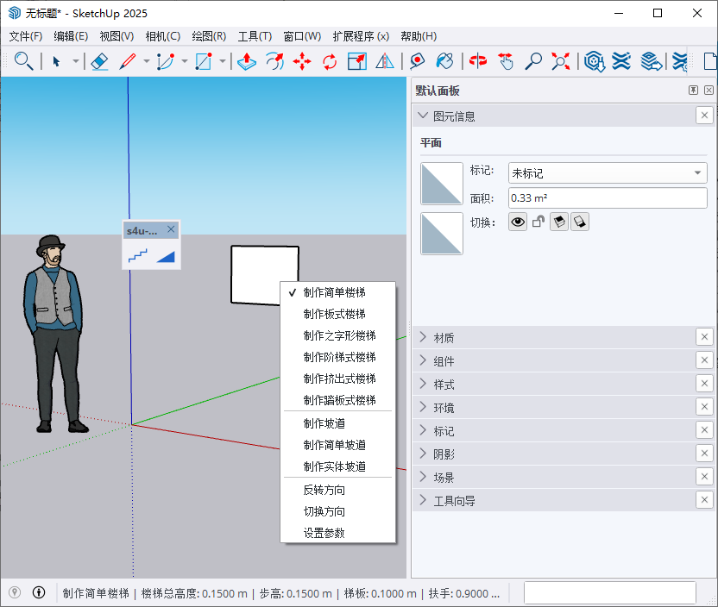Image resolution: width=718 pixels, height=607 pixels.
Task: Select the Zoom tool
Action: (x=534, y=61)
